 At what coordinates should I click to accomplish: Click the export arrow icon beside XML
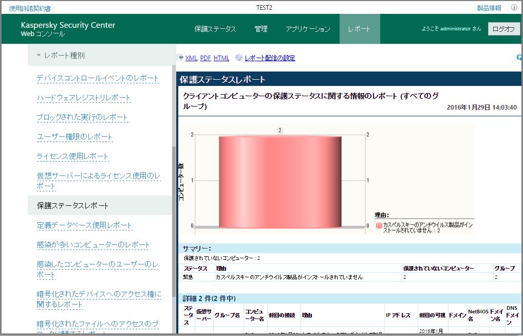[x=180, y=58]
